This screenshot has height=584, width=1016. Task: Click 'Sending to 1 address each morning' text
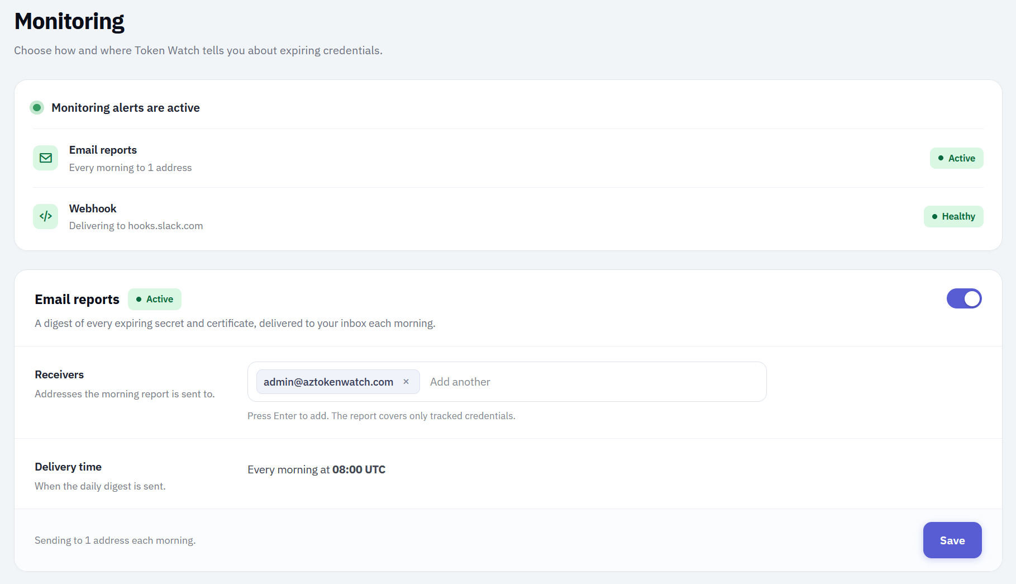pyautogui.click(x=115, y=540)
